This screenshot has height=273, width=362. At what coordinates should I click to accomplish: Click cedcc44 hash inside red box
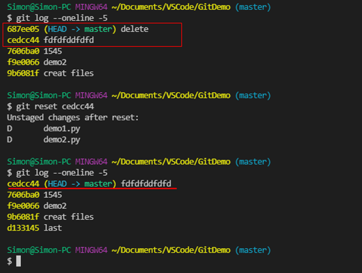[23, 40]
